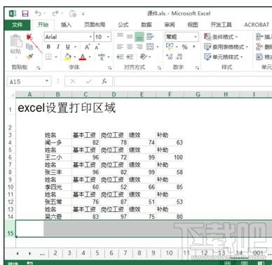This screenshot has width=272, height=265.
Task: Toggle Bold formatting
Action: (x=48, y=47)
